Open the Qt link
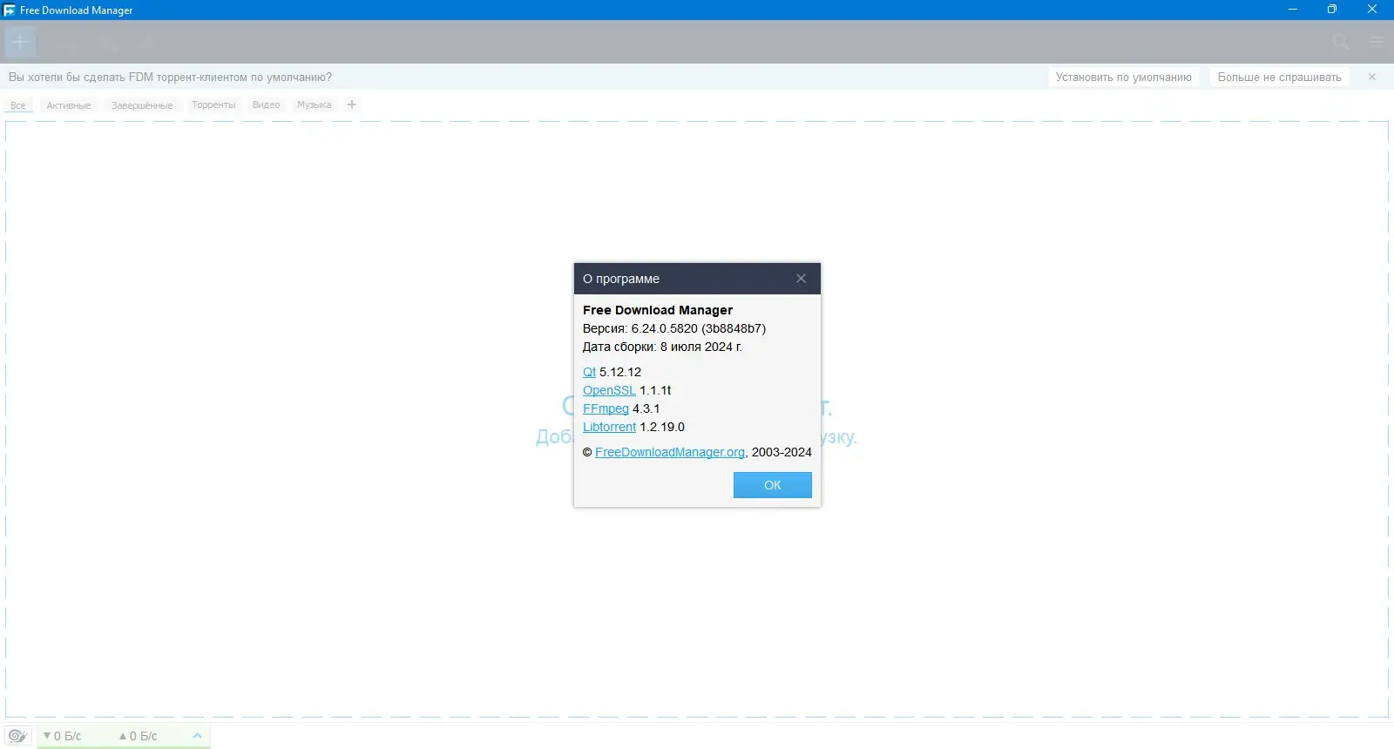 (589, 372)
